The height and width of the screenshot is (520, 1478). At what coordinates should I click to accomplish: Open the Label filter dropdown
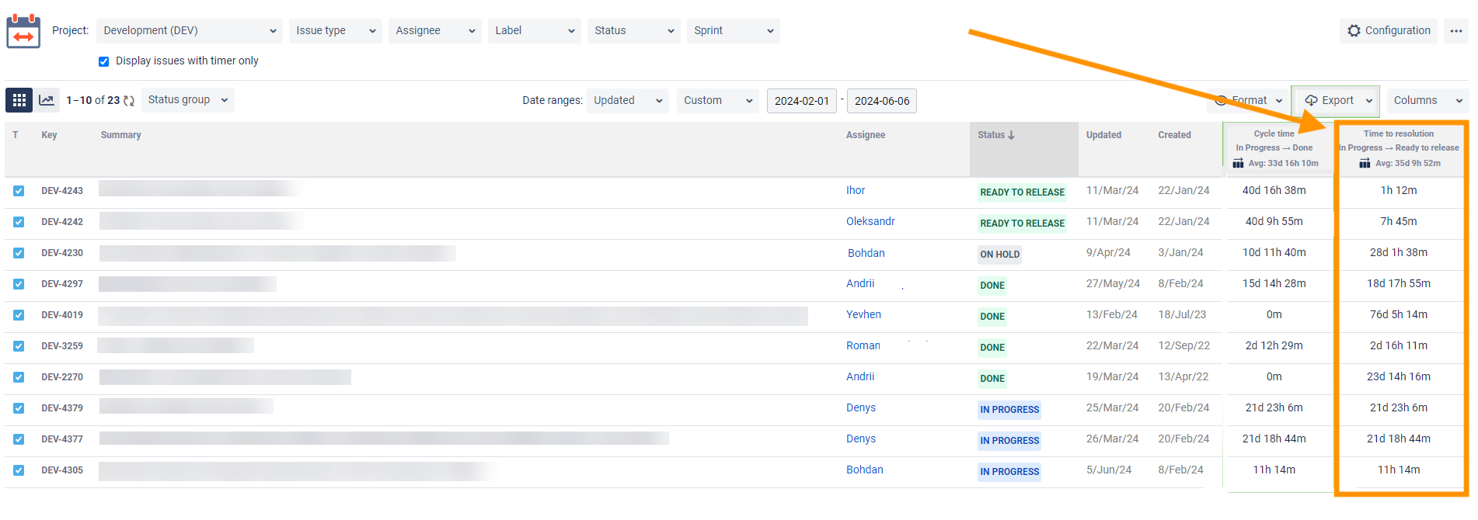pyautogui.click(x=535, y=31)
